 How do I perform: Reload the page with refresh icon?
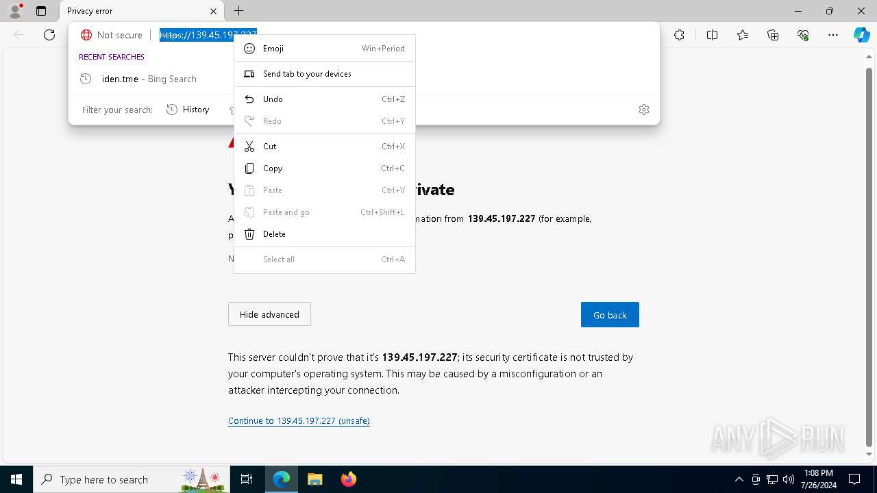pyautogui.click(x=49, y=35)
